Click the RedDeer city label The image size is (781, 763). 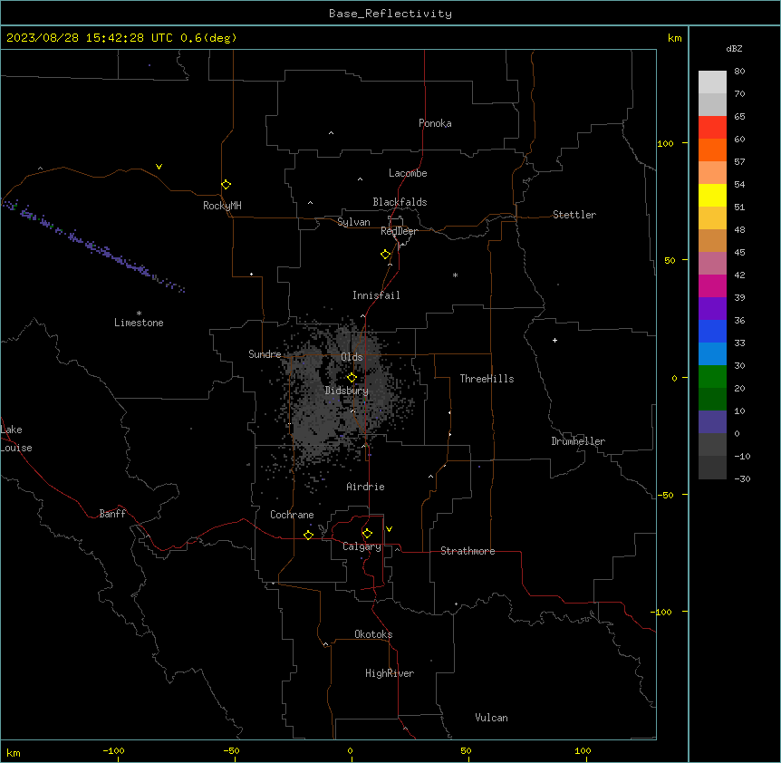tap(399, 231)
